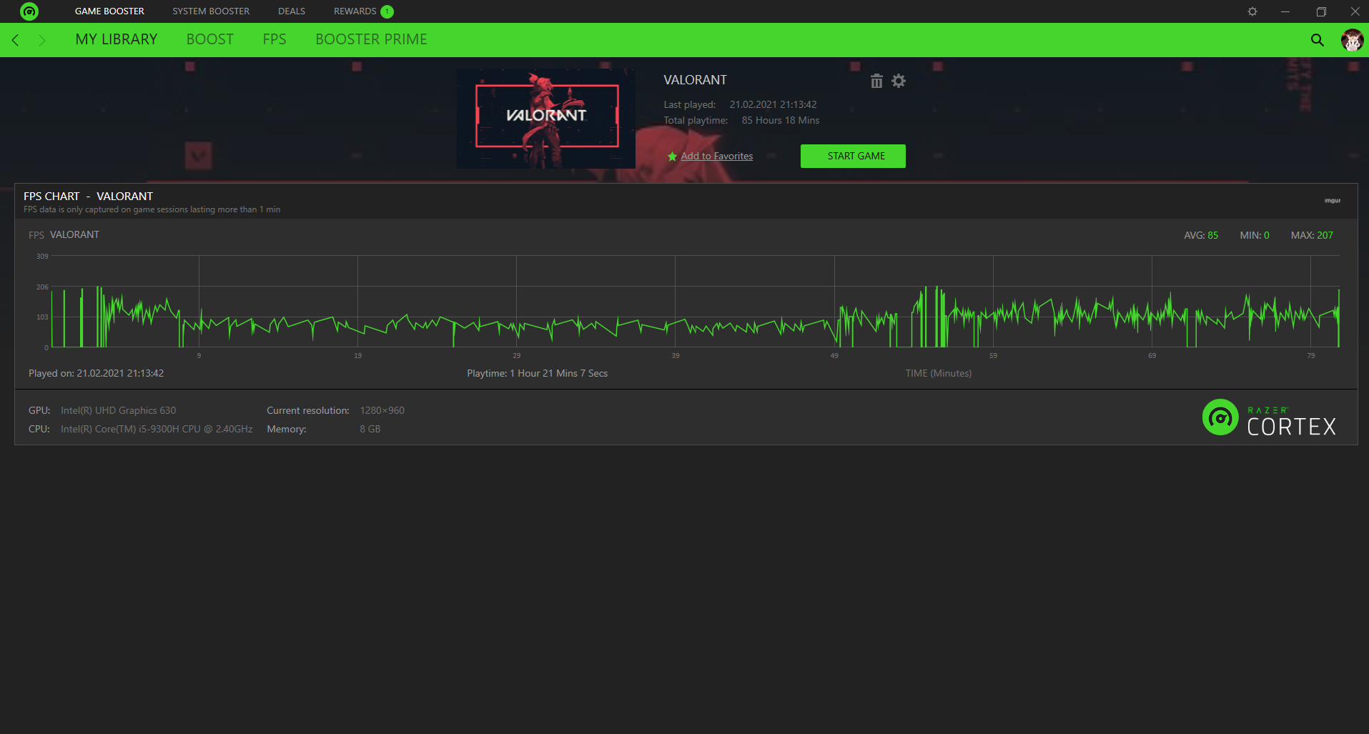Image resolution: width=1369 pixels, height=734 pixels.
Task: Click the 206 FPS axis label
Action: (42, 287)
